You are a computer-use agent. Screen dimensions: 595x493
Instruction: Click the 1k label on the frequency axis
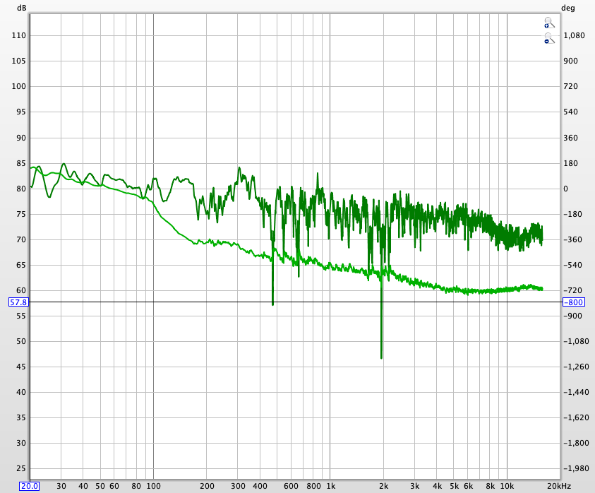coord(331,486)
